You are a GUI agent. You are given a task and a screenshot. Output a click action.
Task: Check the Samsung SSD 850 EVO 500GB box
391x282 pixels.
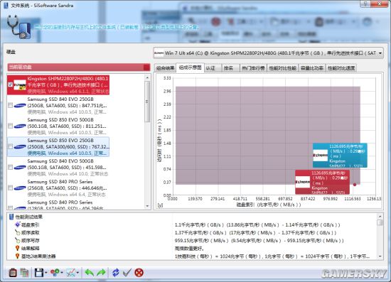coord(10,126)
